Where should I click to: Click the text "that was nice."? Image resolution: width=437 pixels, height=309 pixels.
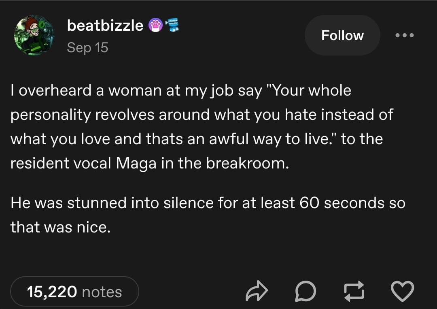coord(60,227)
